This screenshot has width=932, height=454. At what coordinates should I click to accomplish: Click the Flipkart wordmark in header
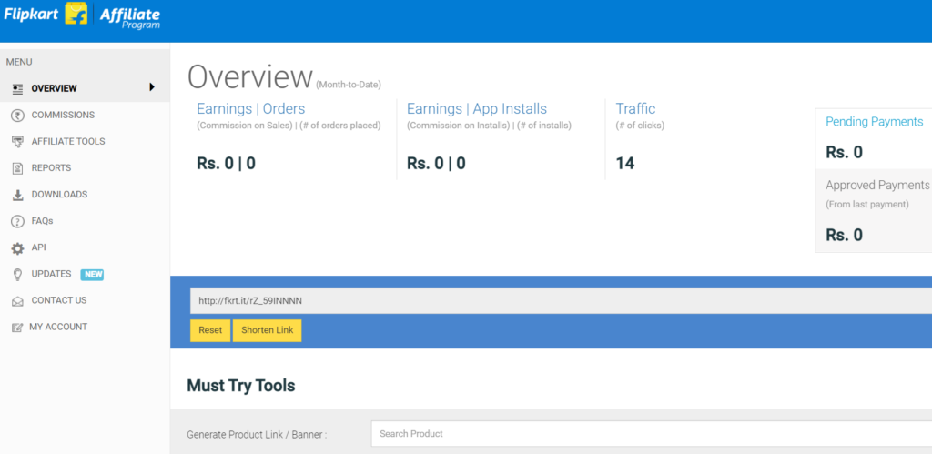tap(31, 15)
